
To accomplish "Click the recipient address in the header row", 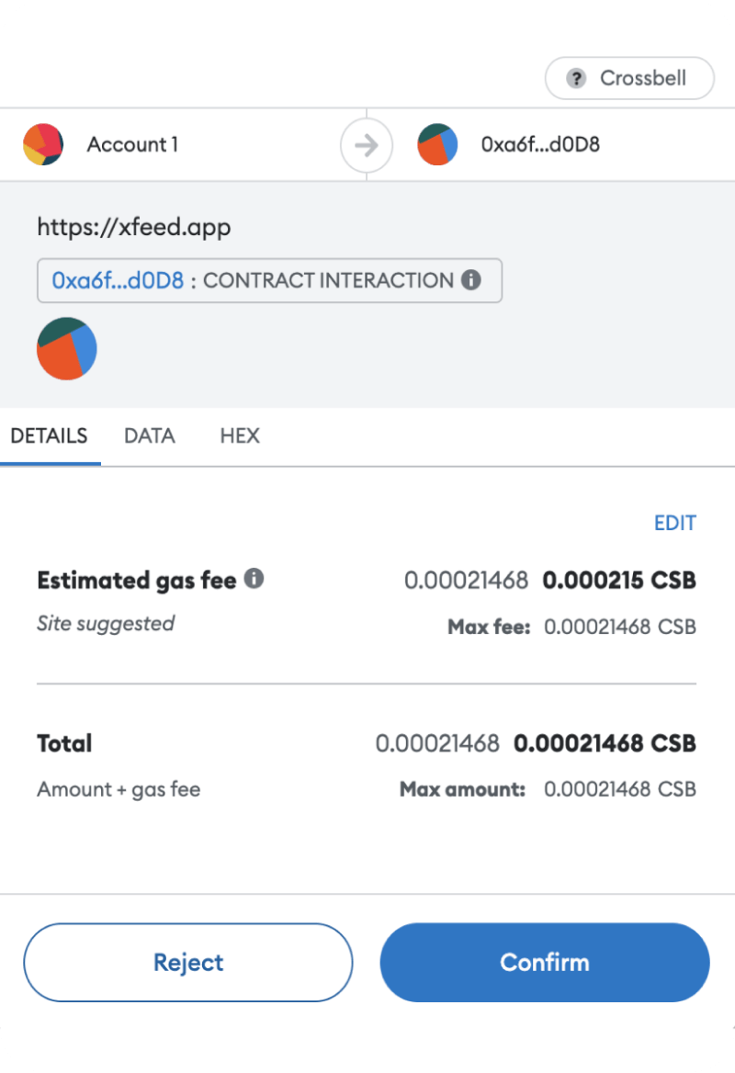I will click(540, 144).
